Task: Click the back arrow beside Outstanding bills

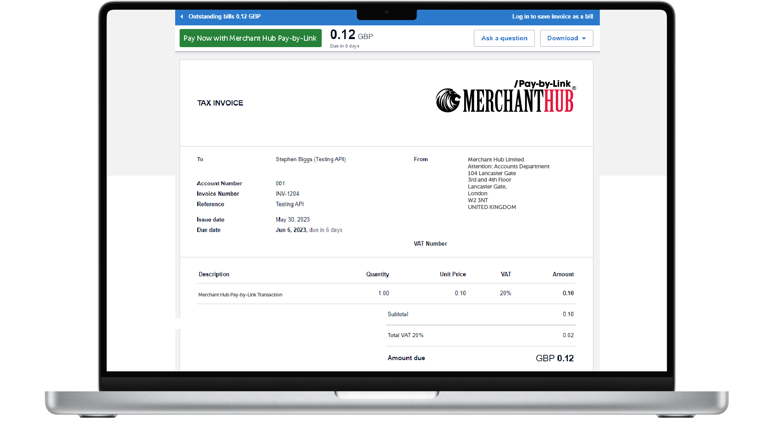Action: click(x=182, y=17)
